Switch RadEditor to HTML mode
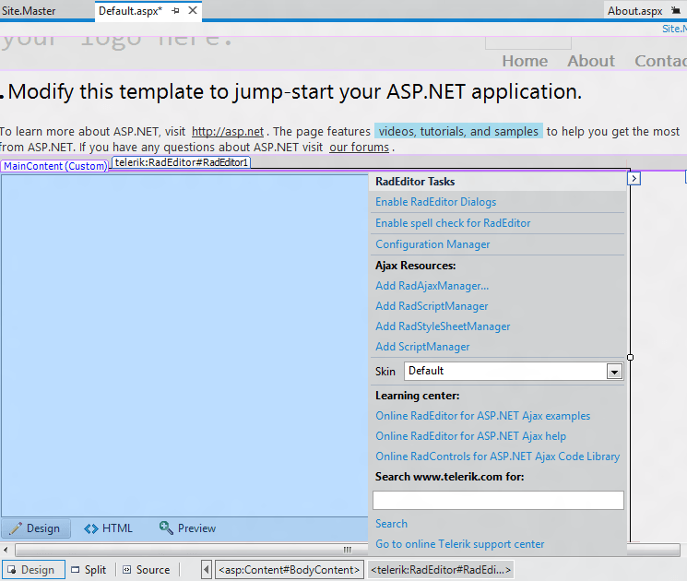The width and height of the screenshot is (687, 581). (108, 528)
